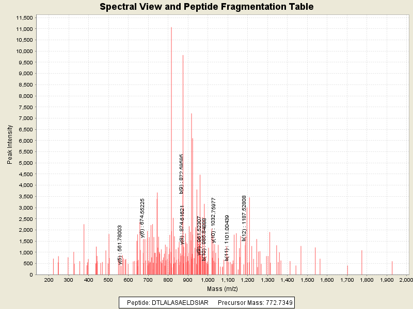Click the b(11) : 1101.00439 peak annotation
Screen dimensions: 413x309
coord(227,237)
